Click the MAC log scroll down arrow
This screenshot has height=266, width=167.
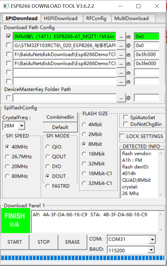click(161, 229)
